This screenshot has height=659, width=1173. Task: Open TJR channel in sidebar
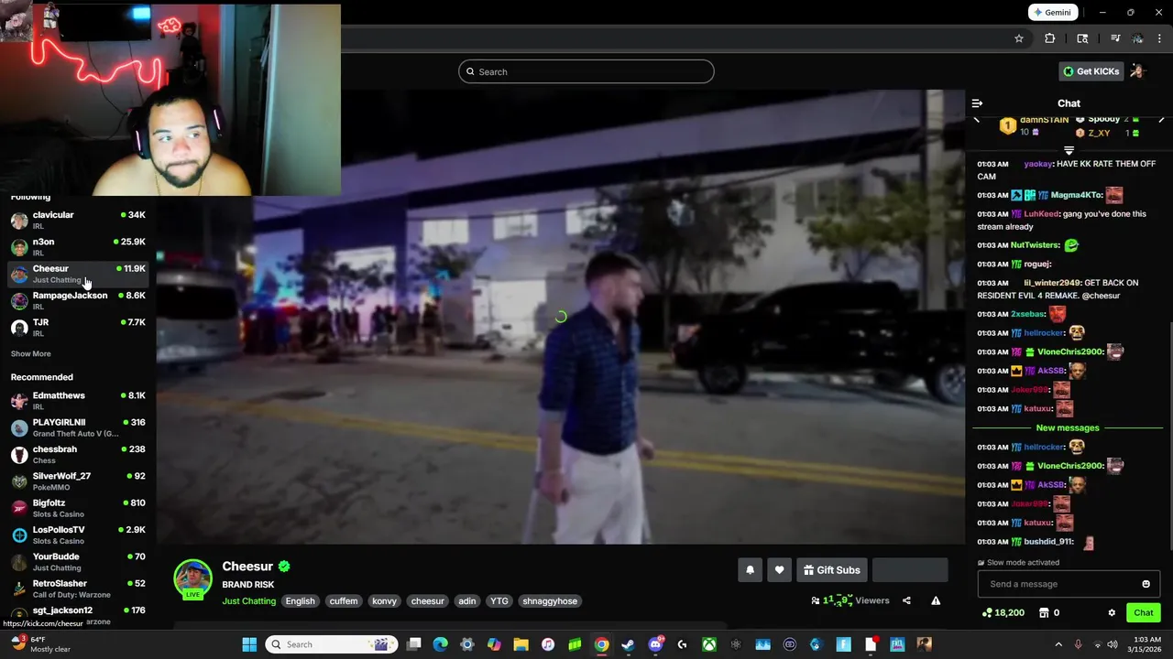click(x=78, y=328)
